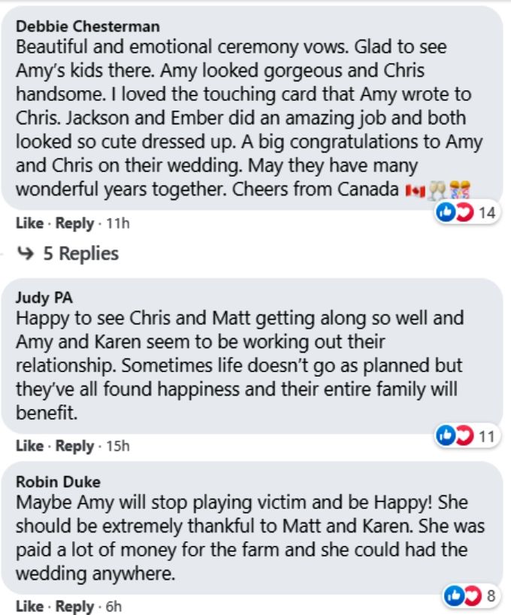Screen dimensions: 511x615
Task: Click the Canada flag emoji in Debbie's comment
Action: pyautogui.click(x=416, y=191)
